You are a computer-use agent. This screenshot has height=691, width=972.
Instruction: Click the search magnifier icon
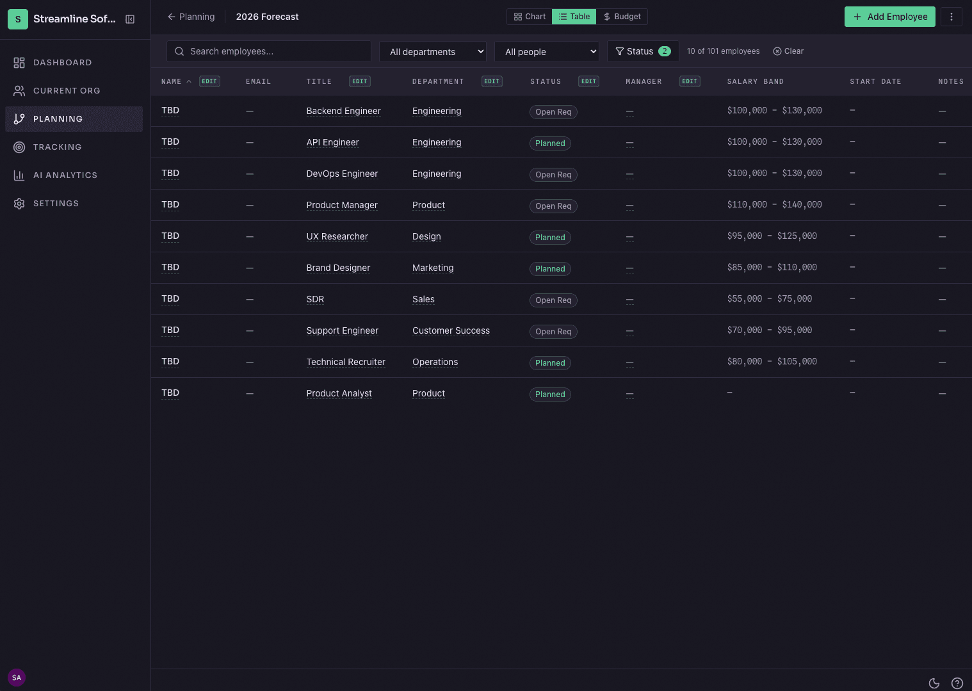(179, 51)
